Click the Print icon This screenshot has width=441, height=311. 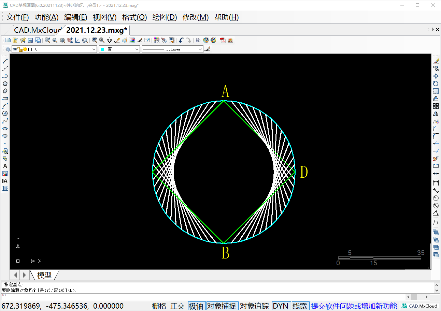click(198, 40)
